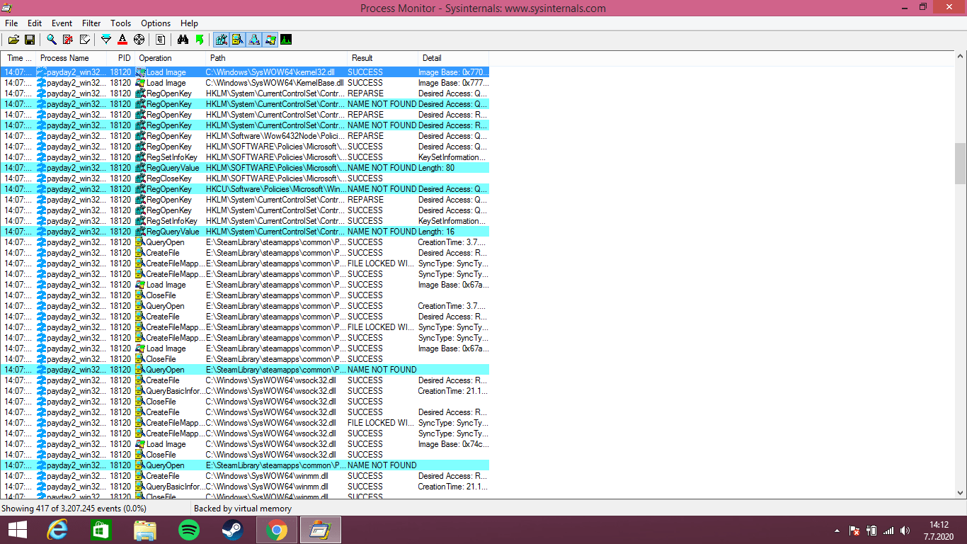Click the scrollbar up arrow
The height and width of the screenshot is (544, 967).
961,57
